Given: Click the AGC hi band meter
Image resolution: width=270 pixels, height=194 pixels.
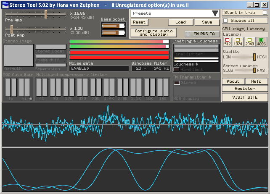Looking at the screenshot, I should tap(24, 87).
